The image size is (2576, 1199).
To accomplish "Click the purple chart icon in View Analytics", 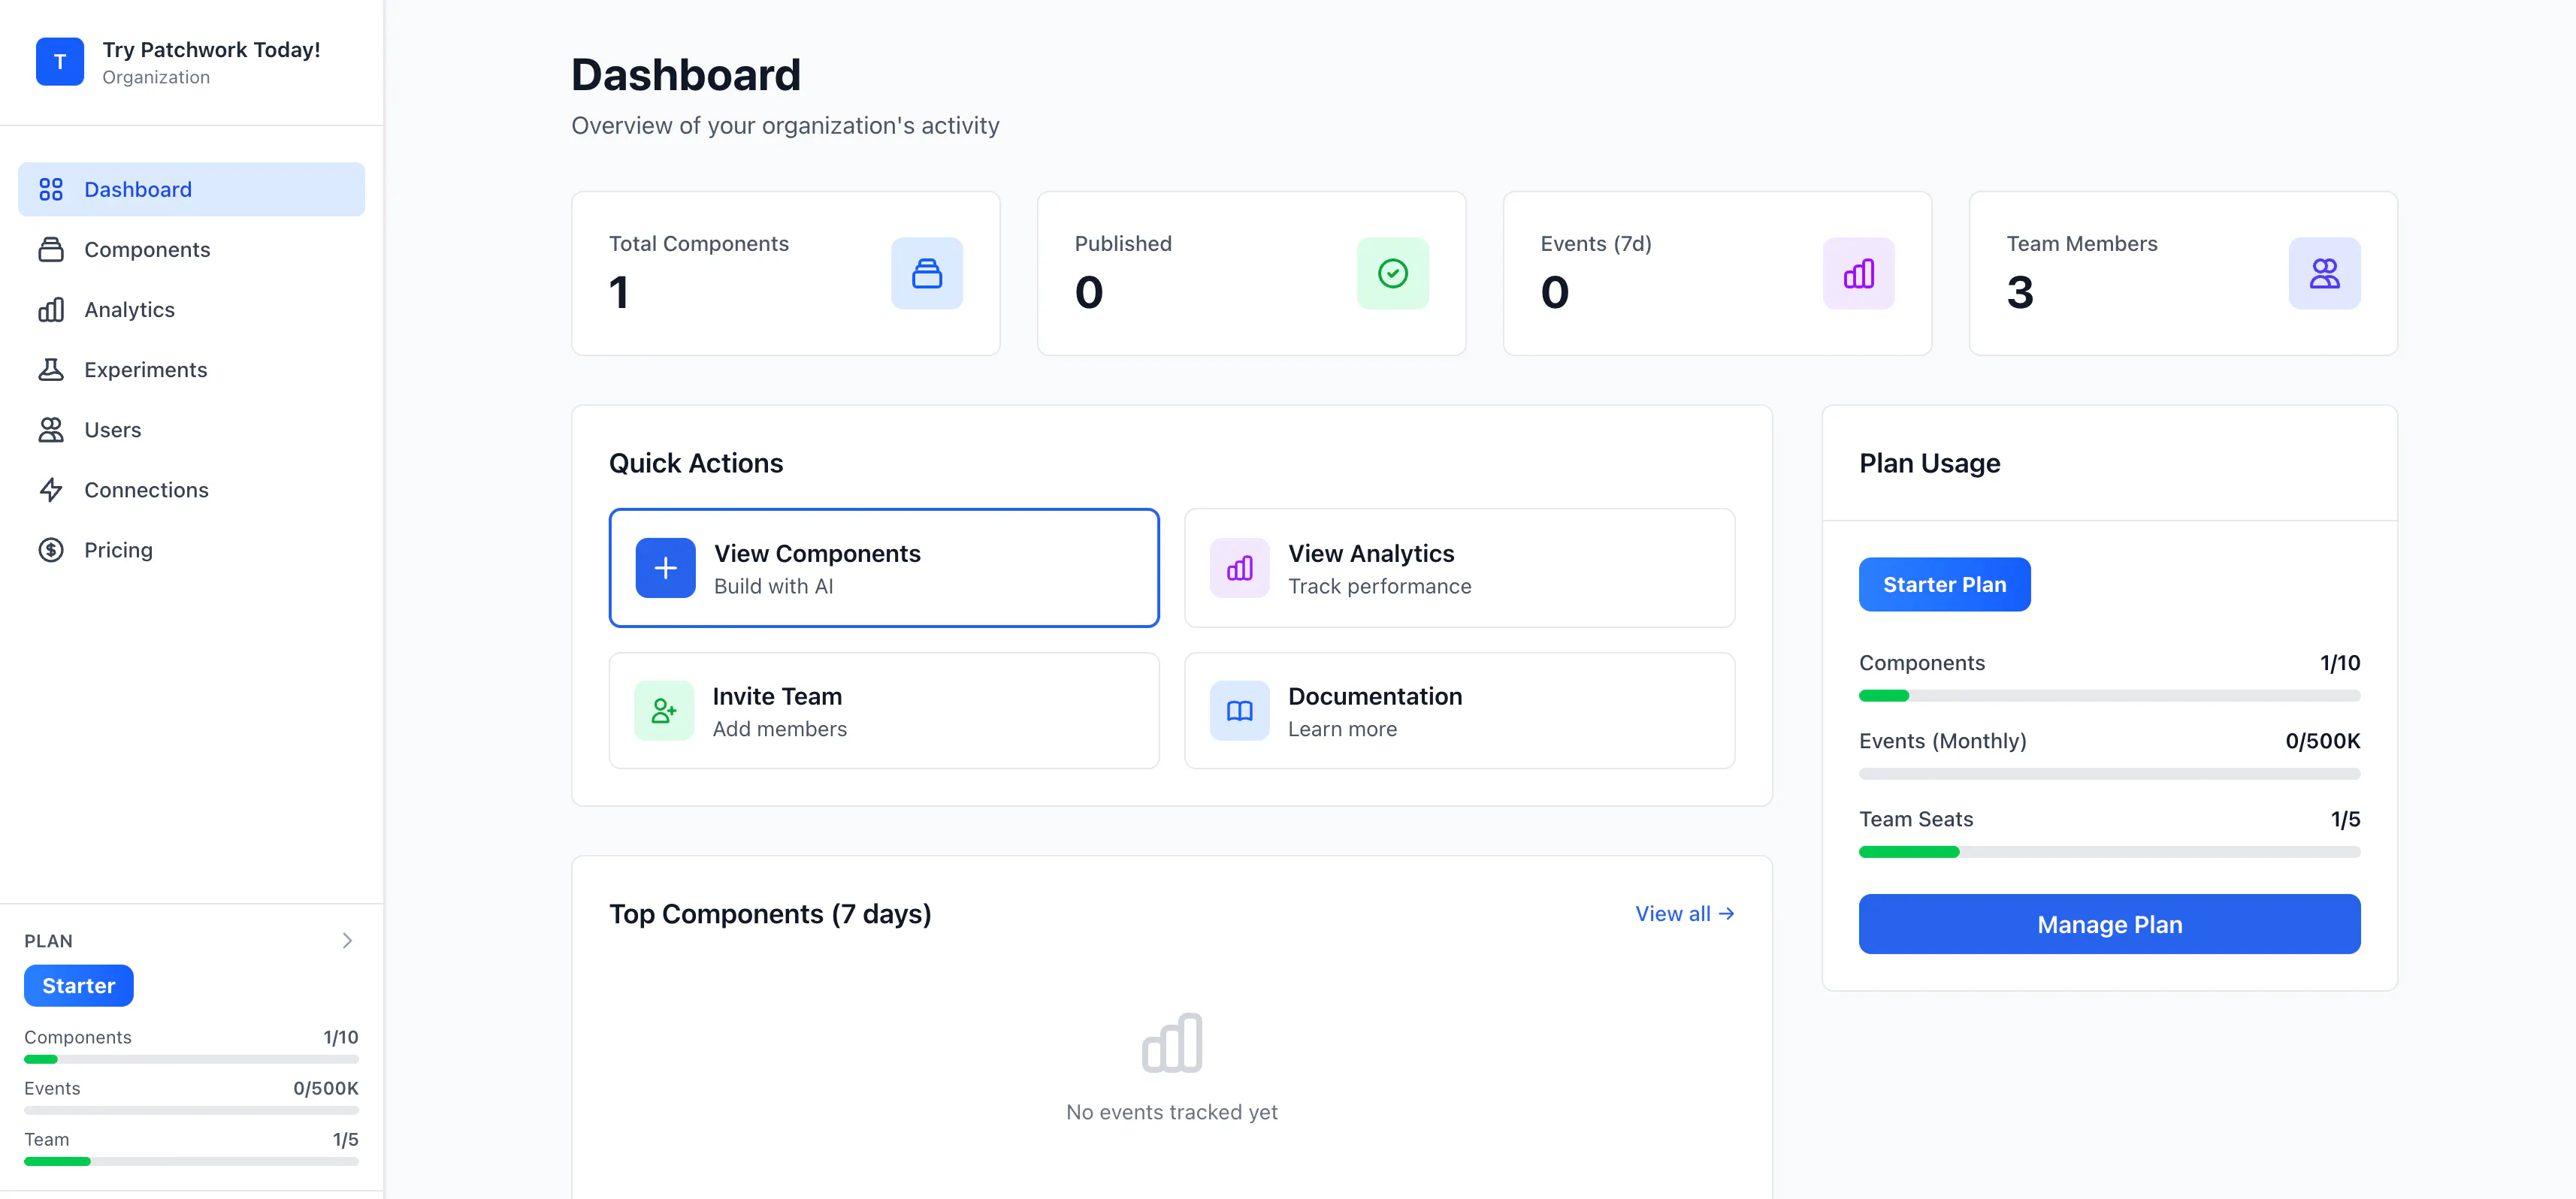I will pos(1240,568).
